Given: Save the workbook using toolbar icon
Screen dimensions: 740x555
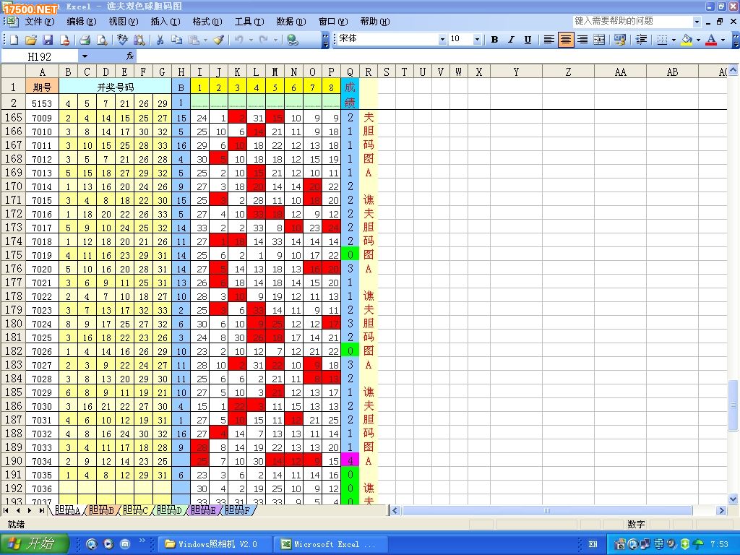Looking at the screenshot, I should [48, 40].
